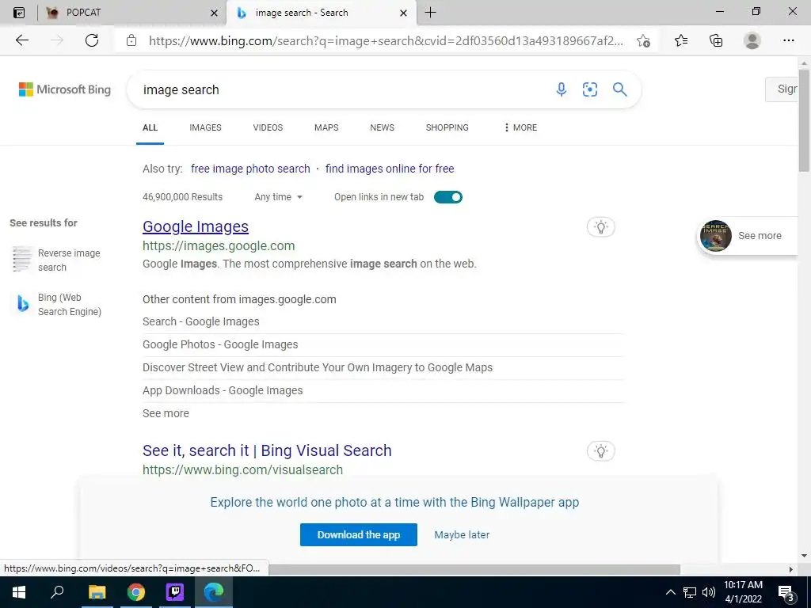
Task: Click the Bing search text field
Action: (x=341, y=89)
